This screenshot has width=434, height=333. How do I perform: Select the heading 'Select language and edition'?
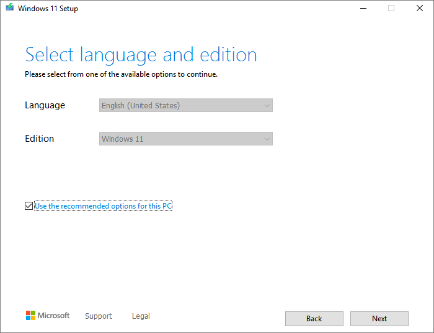pyautogui.click(x=141, y=55)
